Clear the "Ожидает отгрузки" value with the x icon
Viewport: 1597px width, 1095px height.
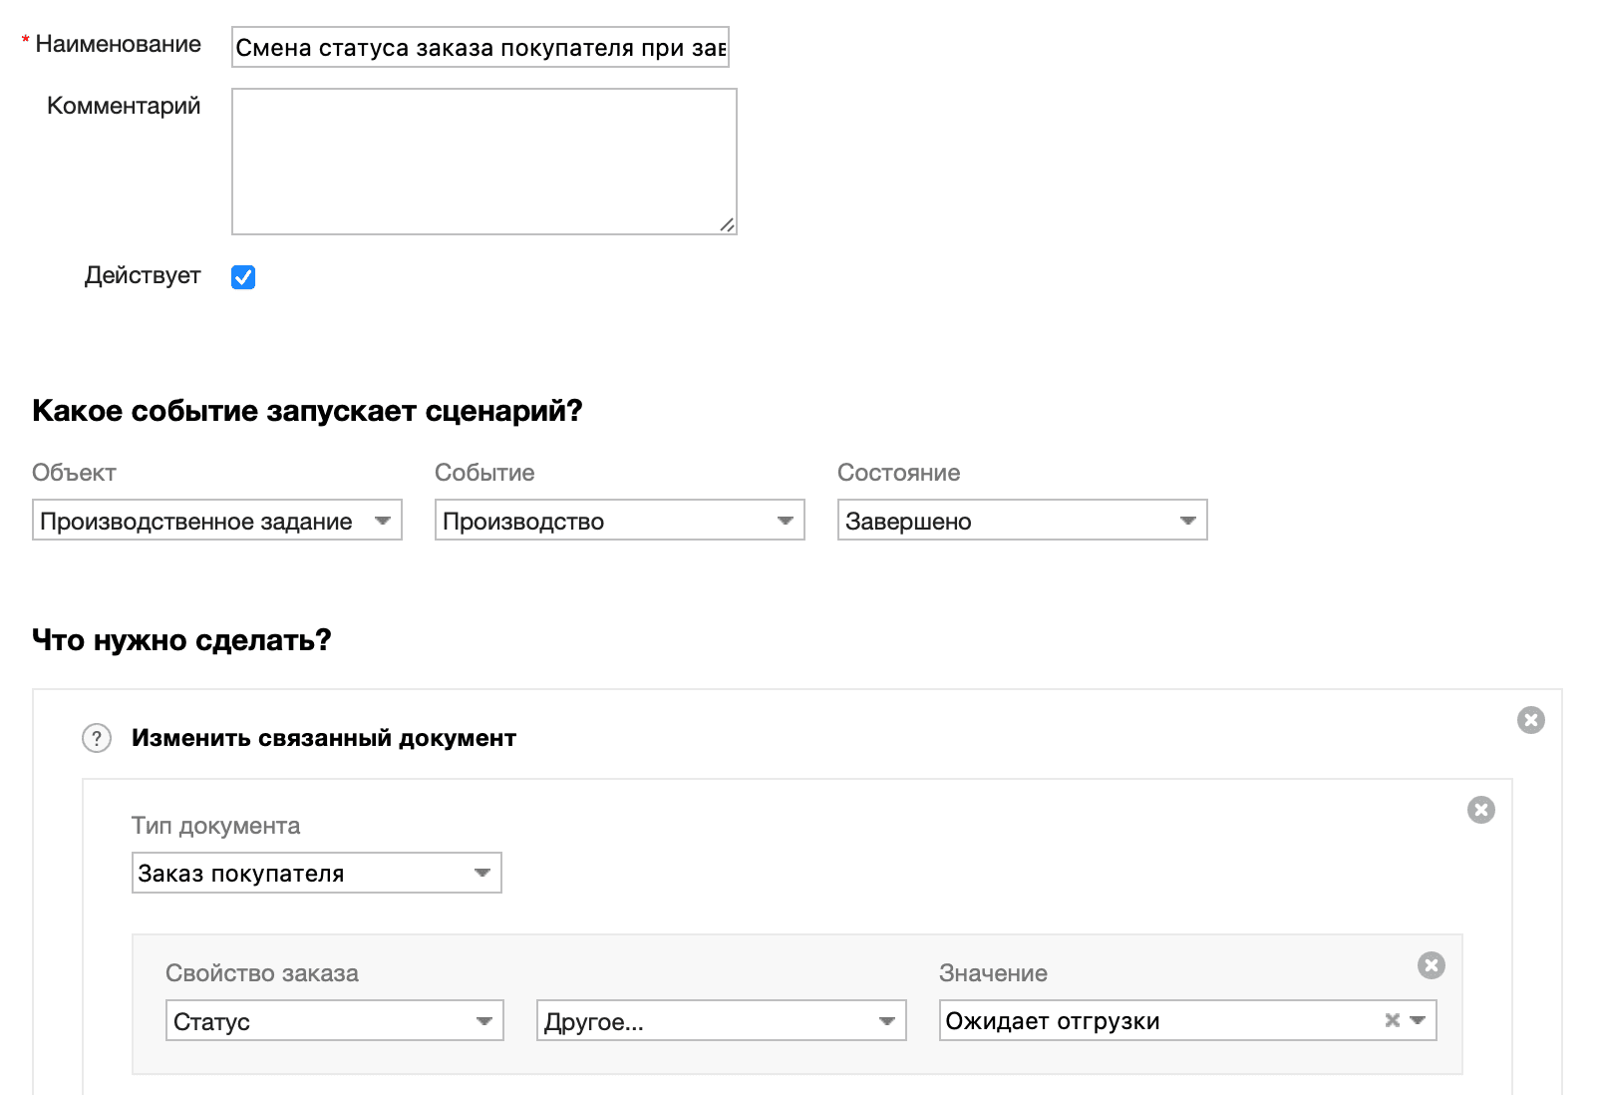1390,1020
